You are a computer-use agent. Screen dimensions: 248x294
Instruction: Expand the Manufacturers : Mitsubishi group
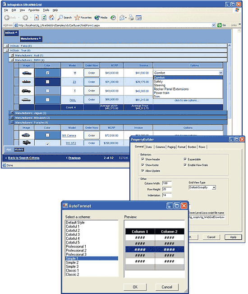pyautogui.click(x=12, y=117)
